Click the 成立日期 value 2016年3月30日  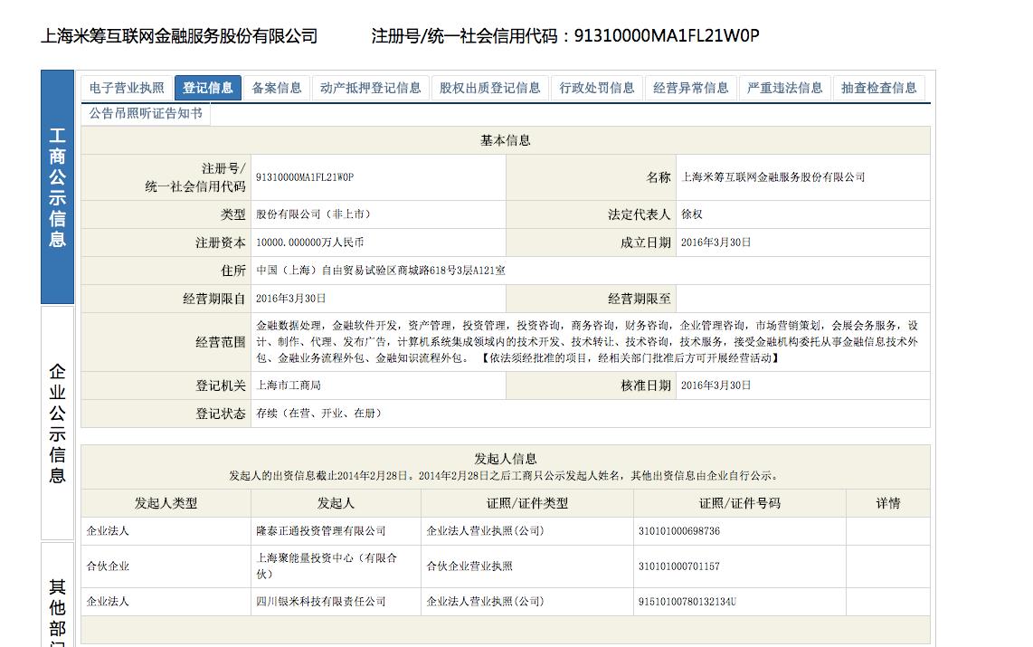coord(716,243)
